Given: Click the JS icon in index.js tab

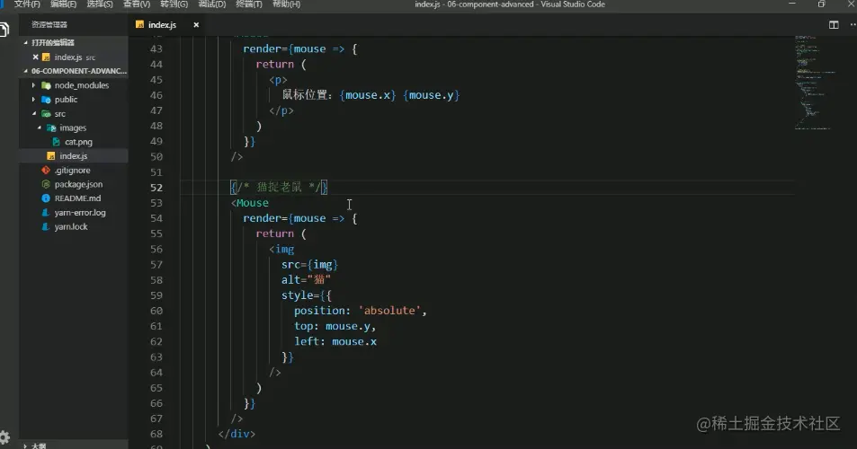Looking at the screenshot, I should [x=140, y=24].
